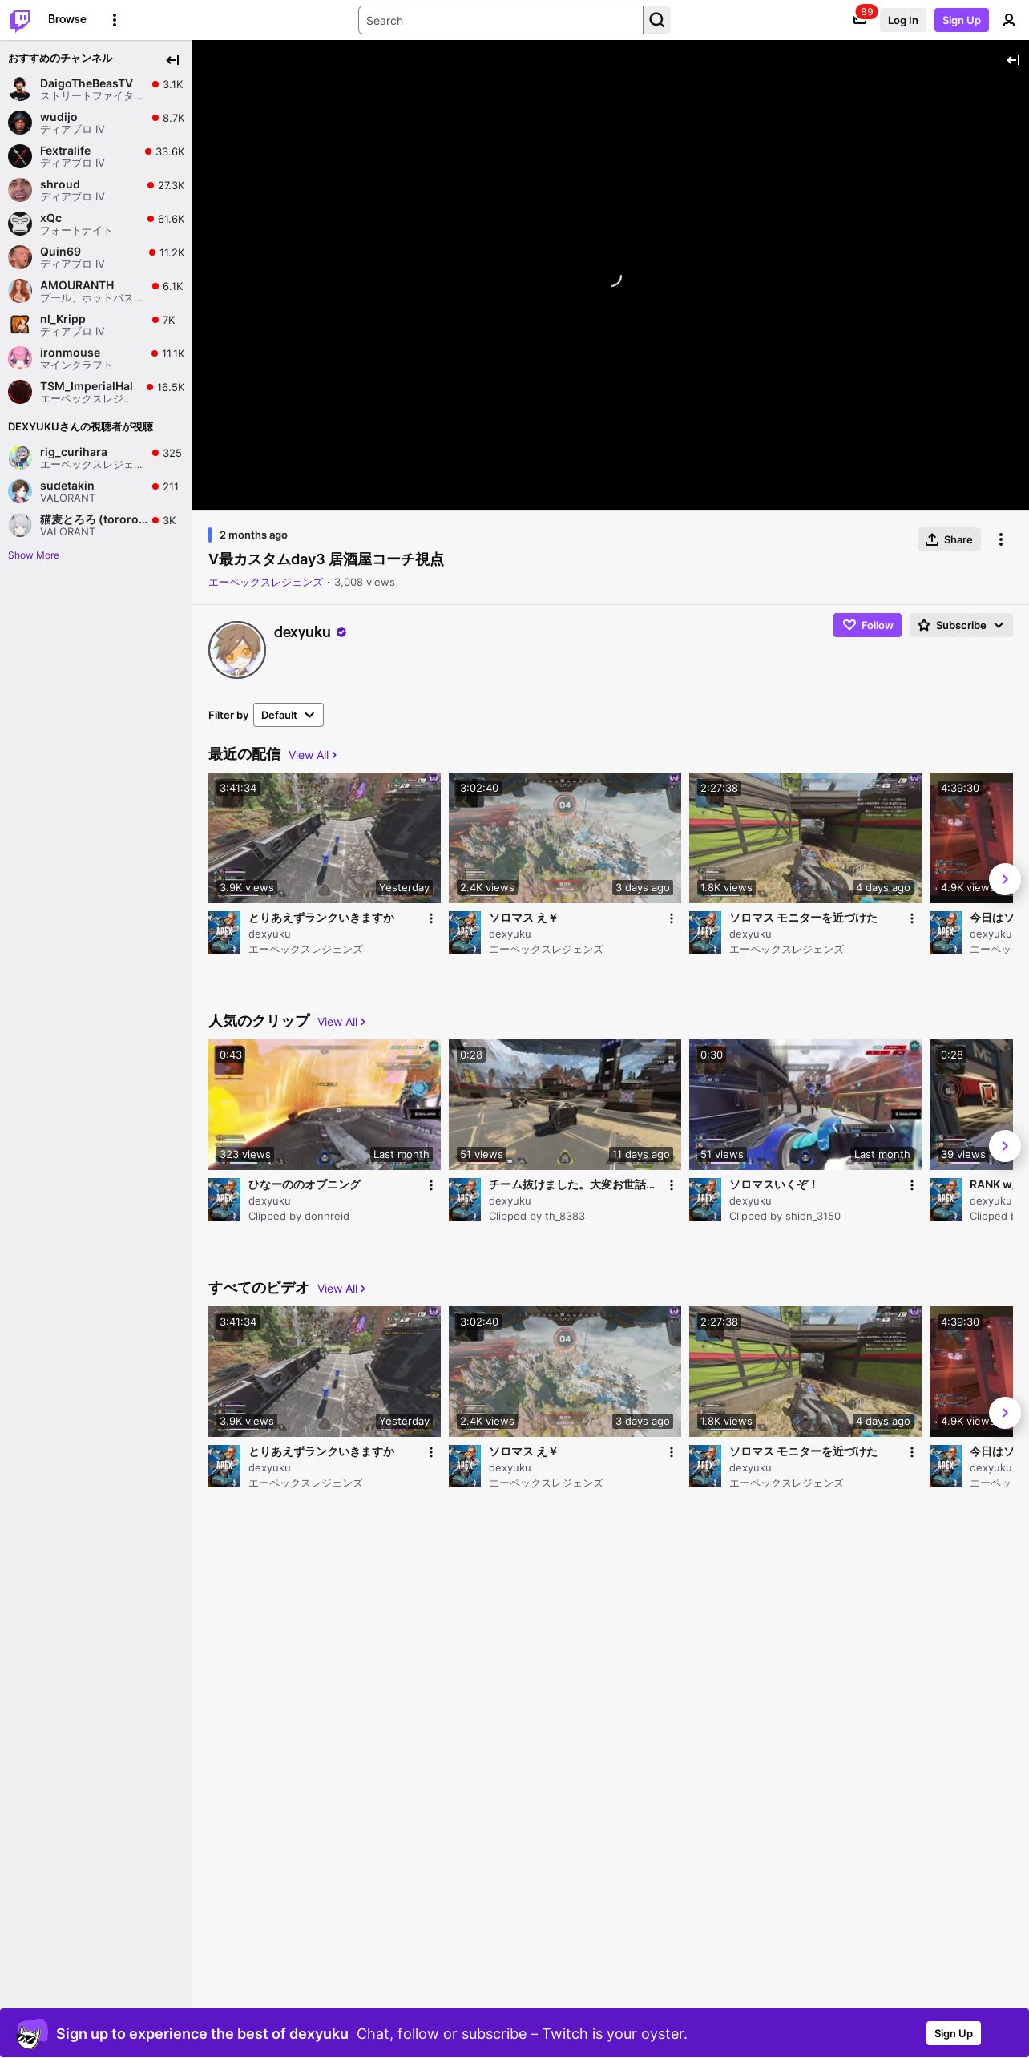1029x2058 pixels.
Task: Open options for ひなーののオプニング clip
Action: (431, 1185)
